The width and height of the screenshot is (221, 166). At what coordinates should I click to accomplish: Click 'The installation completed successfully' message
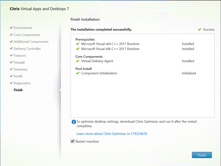click(x=101, y=30)
